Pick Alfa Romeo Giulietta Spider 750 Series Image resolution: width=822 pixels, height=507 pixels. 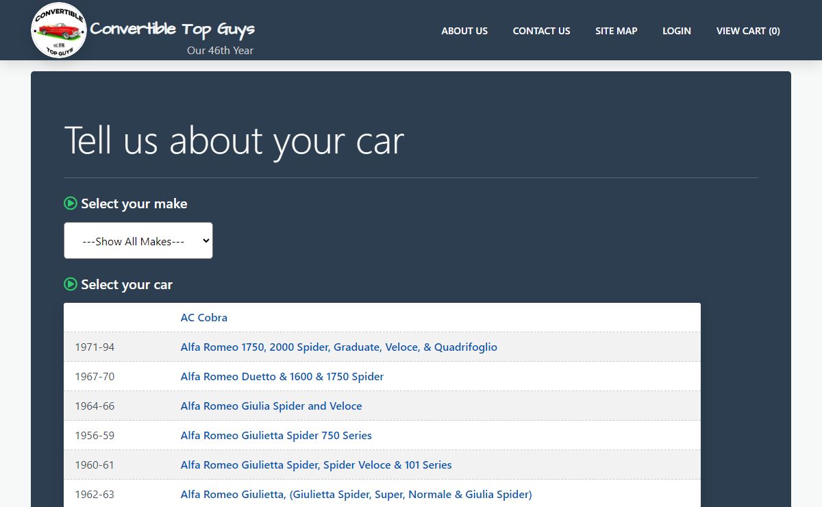pyautogui.click(x=276, y=435)
